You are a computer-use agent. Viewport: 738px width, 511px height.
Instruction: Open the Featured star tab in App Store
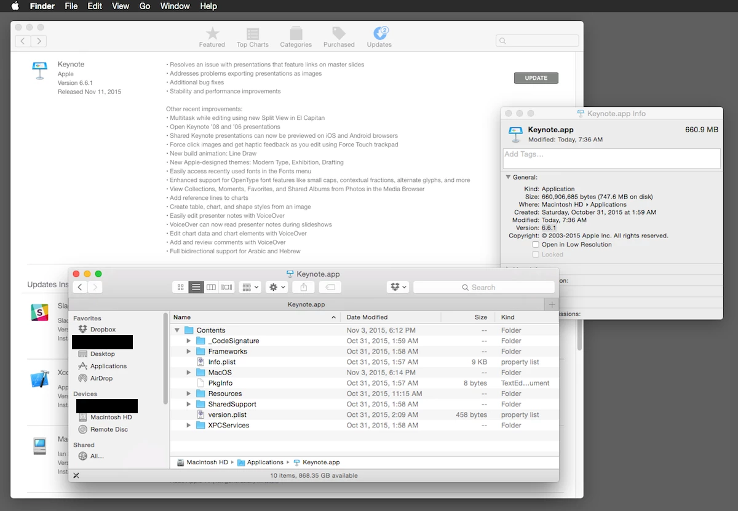click(x=212, y=37)
